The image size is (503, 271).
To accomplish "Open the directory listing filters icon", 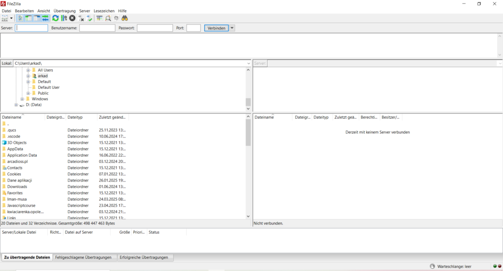I will click(99, 18).
